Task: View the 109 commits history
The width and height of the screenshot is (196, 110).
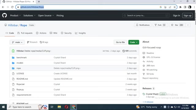Action: coord(130,51)
